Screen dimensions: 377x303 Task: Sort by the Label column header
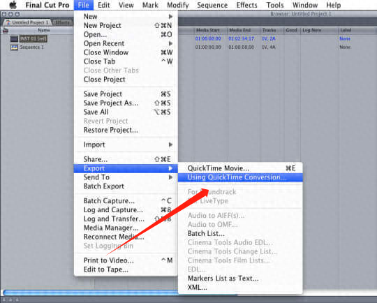click(346, 30)
